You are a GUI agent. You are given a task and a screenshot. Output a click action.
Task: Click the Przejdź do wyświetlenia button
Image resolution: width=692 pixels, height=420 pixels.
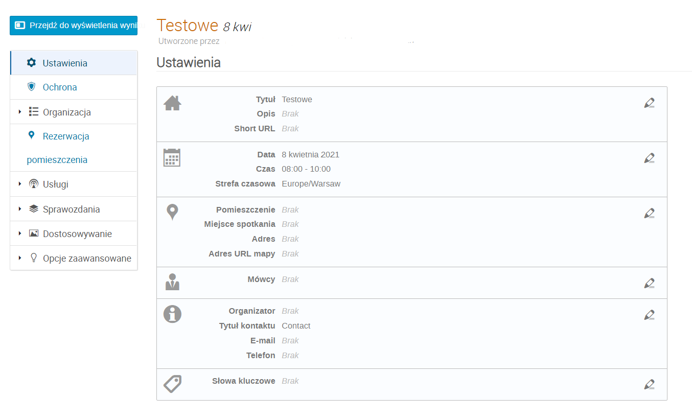pyautogui.click(x=74, y=25)
